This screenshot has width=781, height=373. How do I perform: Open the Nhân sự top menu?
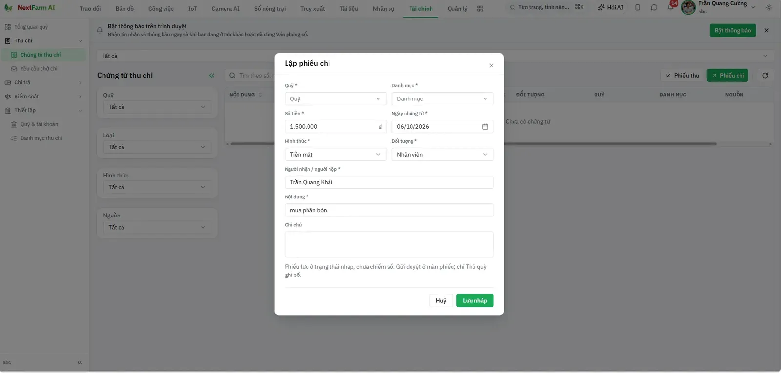(383, 9)
